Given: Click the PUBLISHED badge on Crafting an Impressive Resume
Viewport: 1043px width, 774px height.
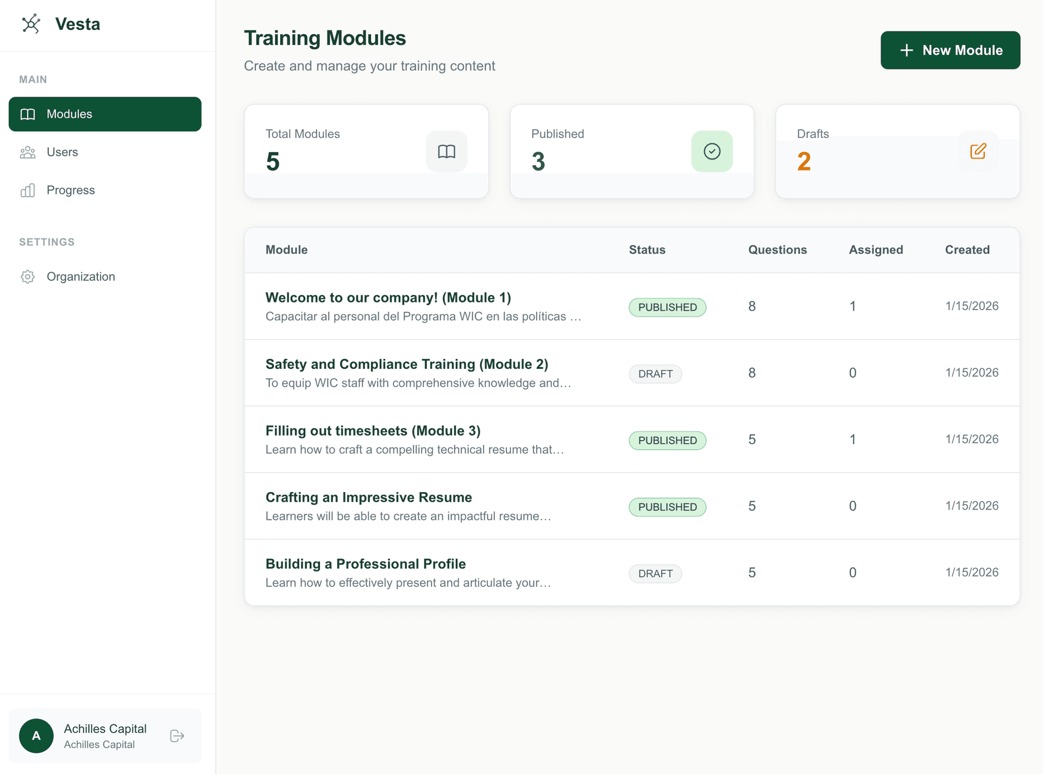Looking at the screenshot, I should point(667,507).
